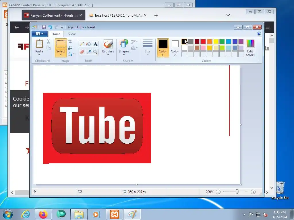Expand the Brushes dropdown arrow
This screenshot has width=294, height=220.
[108, 55]
